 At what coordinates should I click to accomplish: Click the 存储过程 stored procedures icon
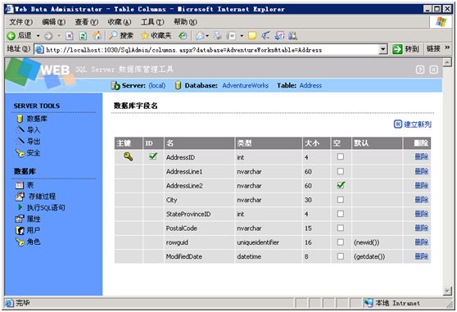pyautogui.click(x=20, y=197)
